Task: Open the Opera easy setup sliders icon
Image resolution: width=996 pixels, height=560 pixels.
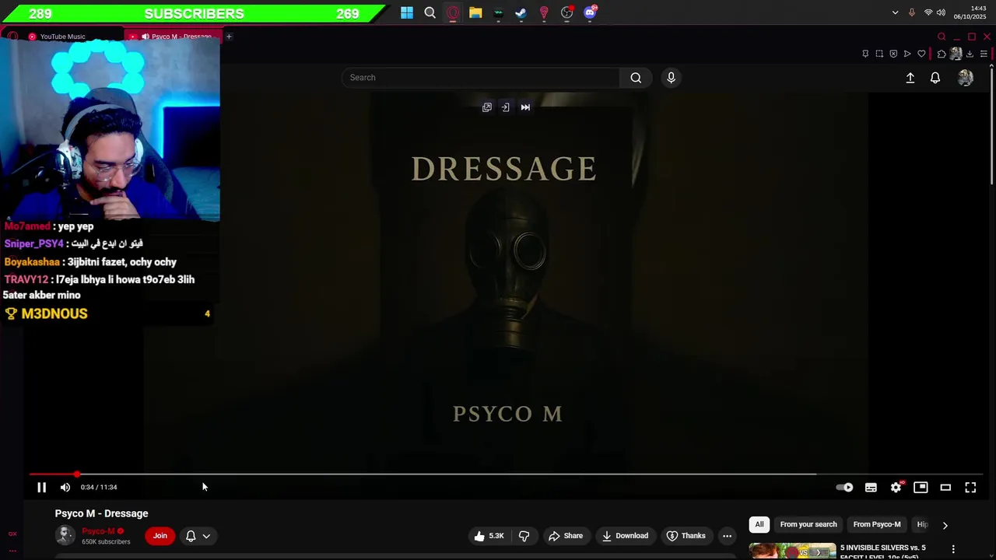Action: pos(984,54)
